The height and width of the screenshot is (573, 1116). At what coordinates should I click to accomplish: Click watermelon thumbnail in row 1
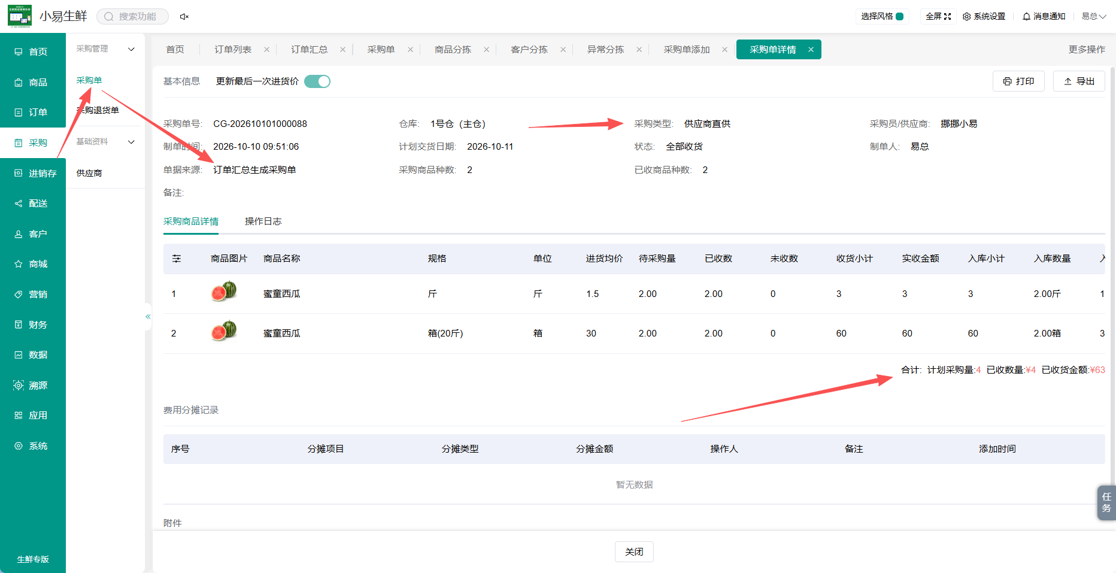[x=224, y=292]
